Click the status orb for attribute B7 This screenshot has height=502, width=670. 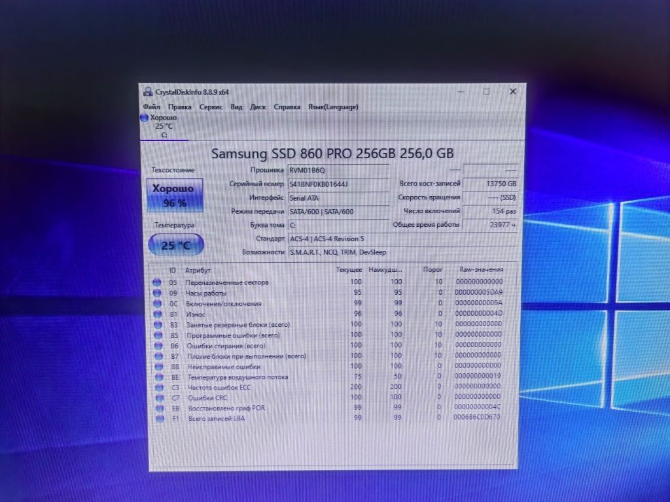(159, 356)
